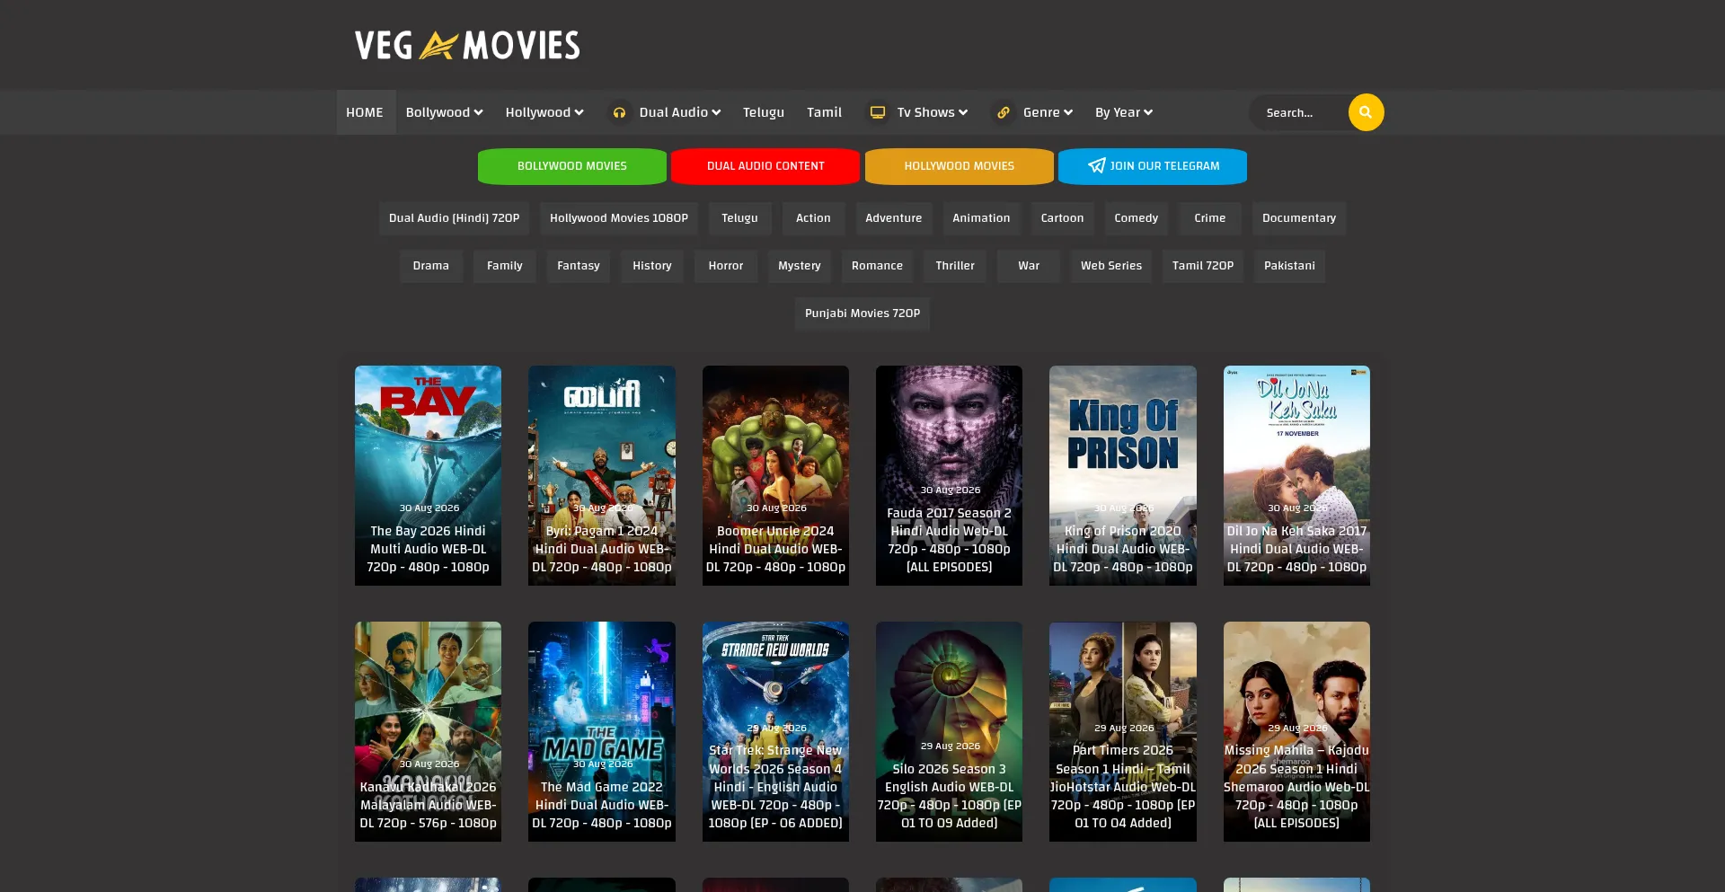
Task: Expand the Genre dropdown menu
Action: [x=1048, y=112]
